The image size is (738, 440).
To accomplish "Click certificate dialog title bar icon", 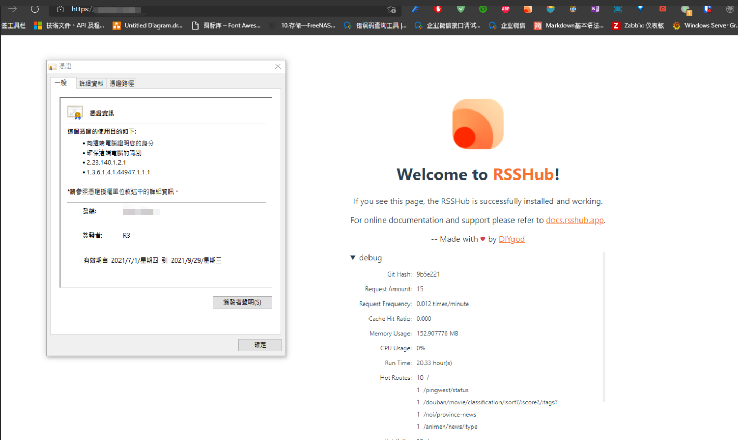I will (x=52, y=66).
